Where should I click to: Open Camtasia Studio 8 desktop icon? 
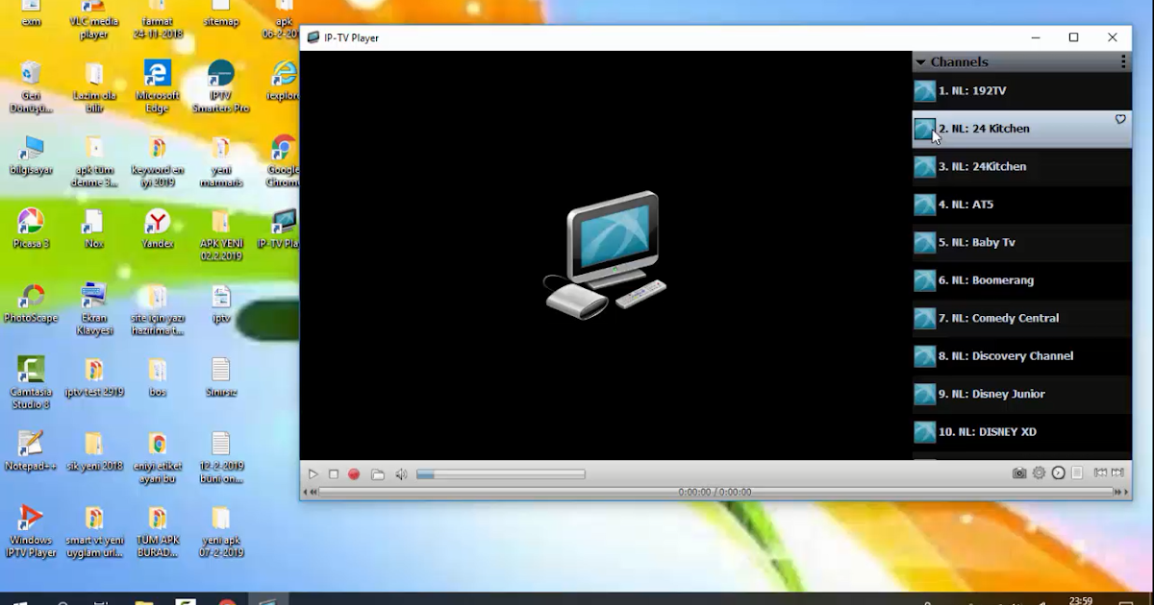click(31, 382)
